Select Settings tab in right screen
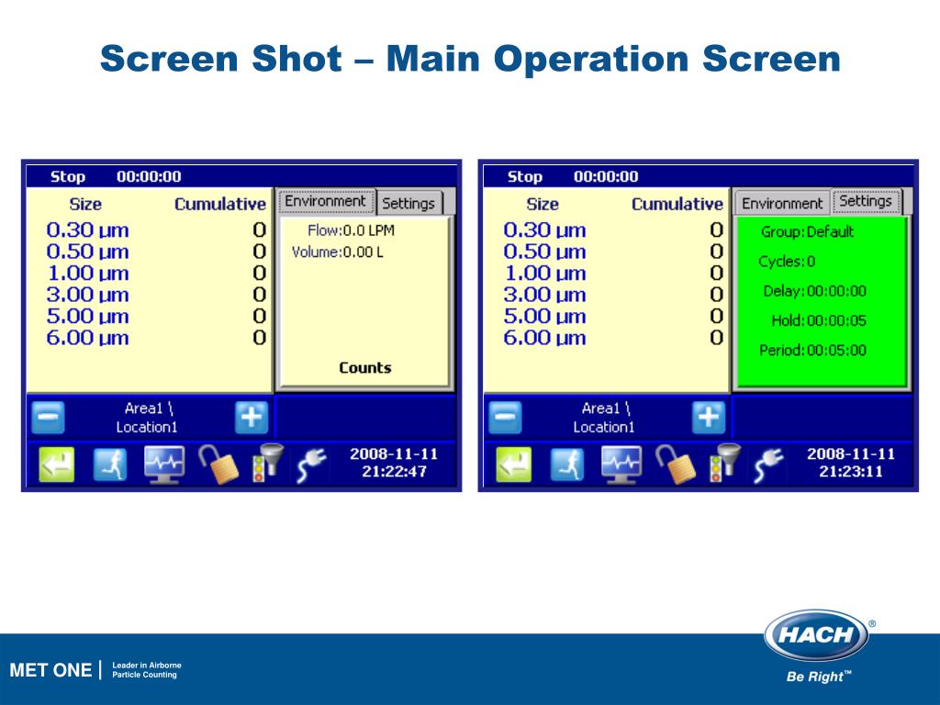The image size is (940, 705). click(x=866, y=201)
